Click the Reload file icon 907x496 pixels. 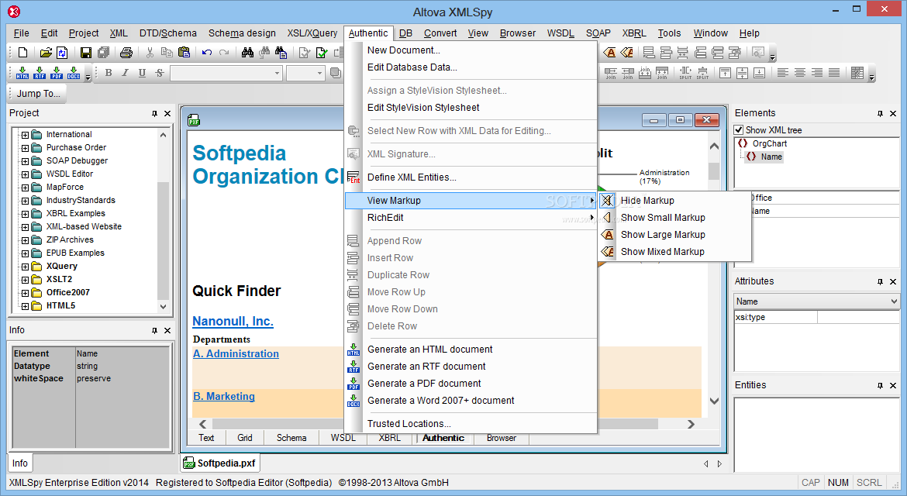coord(62,53)
